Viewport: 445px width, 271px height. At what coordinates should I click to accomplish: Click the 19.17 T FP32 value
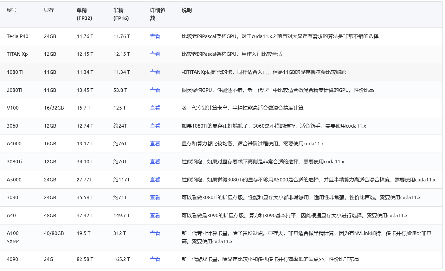tap(85, 144)
